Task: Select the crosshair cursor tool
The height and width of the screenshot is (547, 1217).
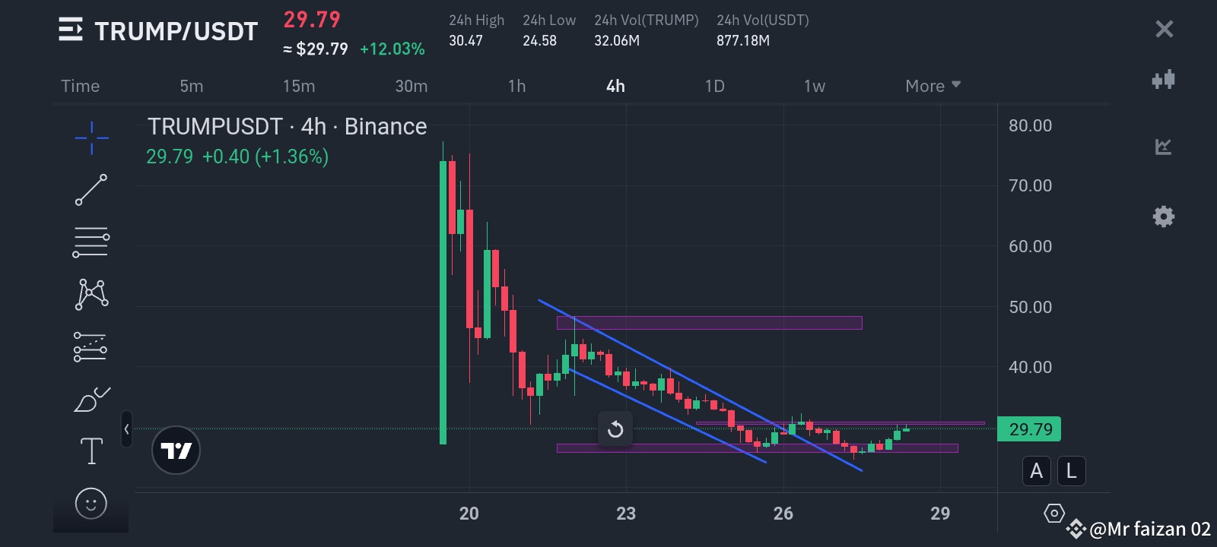Action: pos(91,138)
